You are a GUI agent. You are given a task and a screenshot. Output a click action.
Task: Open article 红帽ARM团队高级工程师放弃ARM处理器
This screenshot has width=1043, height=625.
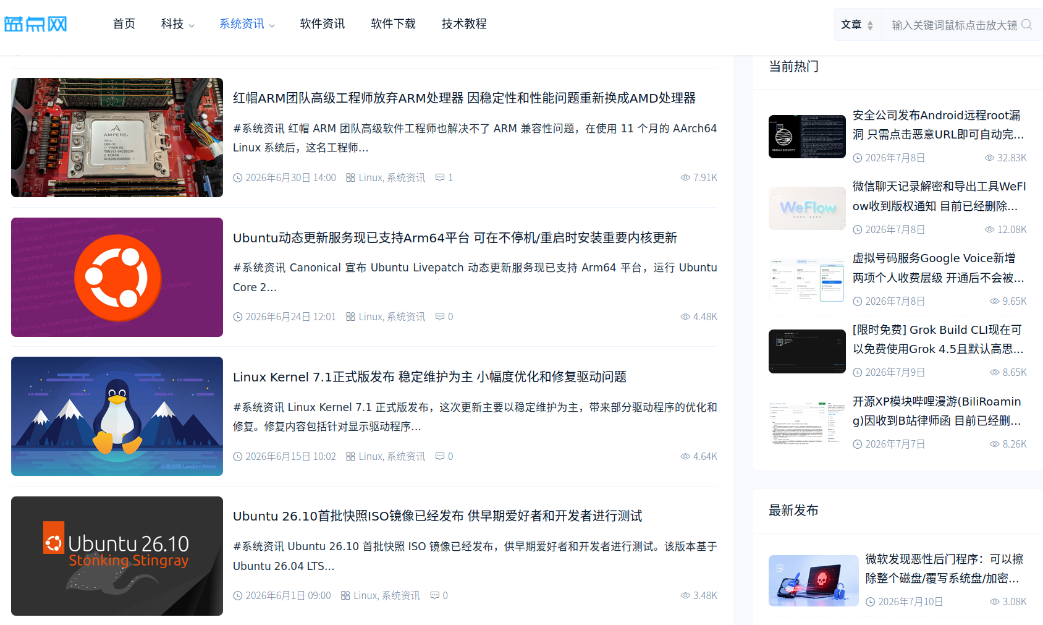[464, 98]
